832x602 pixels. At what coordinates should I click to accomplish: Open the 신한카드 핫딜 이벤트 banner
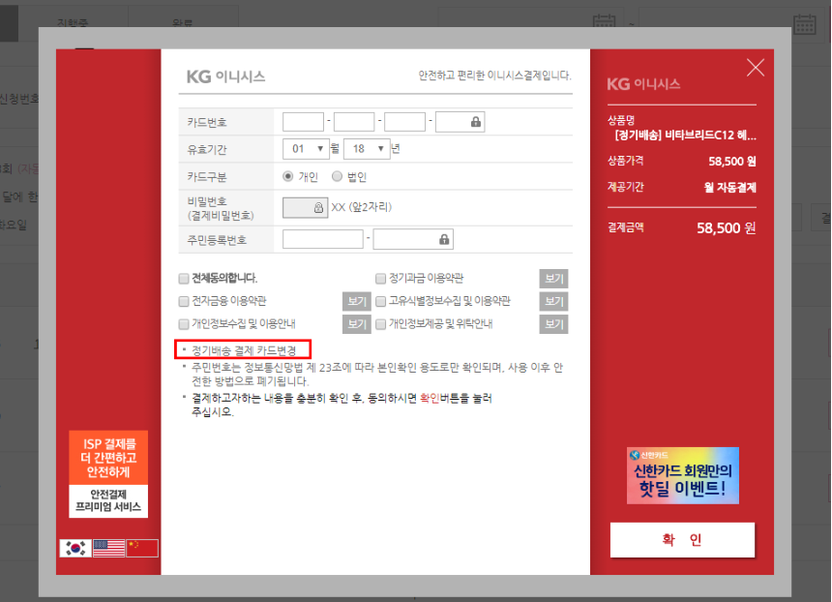pos(682,475)
